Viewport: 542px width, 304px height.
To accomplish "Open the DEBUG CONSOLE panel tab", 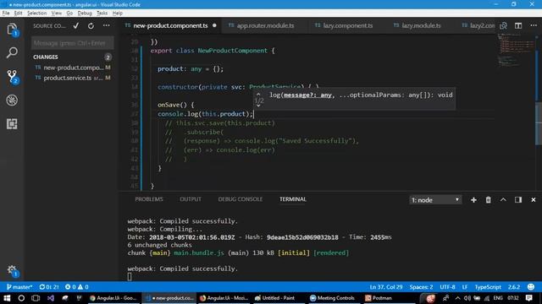I will click(x=241, y=199).
